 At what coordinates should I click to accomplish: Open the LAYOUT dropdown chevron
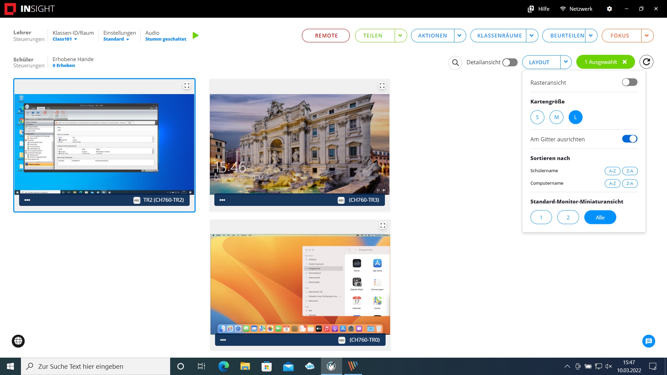(x=566, y=62)
